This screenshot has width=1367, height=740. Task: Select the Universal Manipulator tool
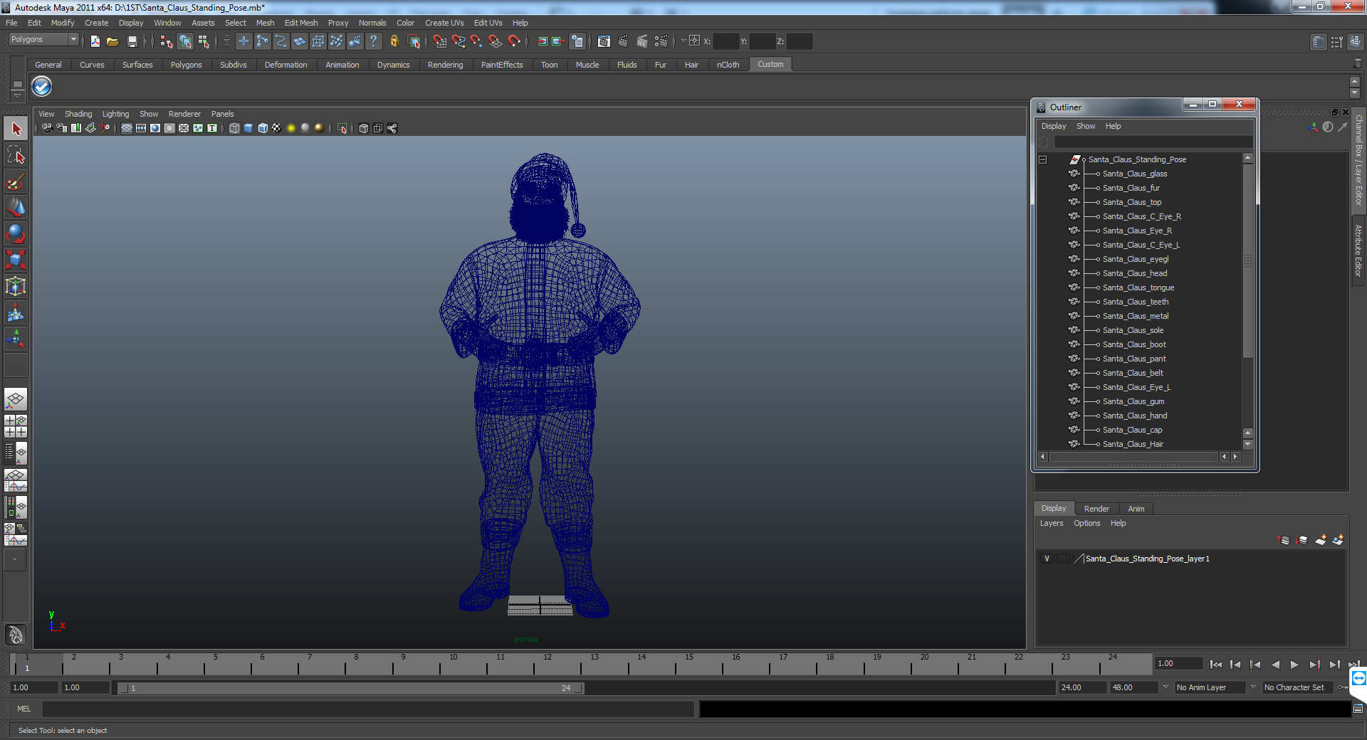(x=16, y=286)
